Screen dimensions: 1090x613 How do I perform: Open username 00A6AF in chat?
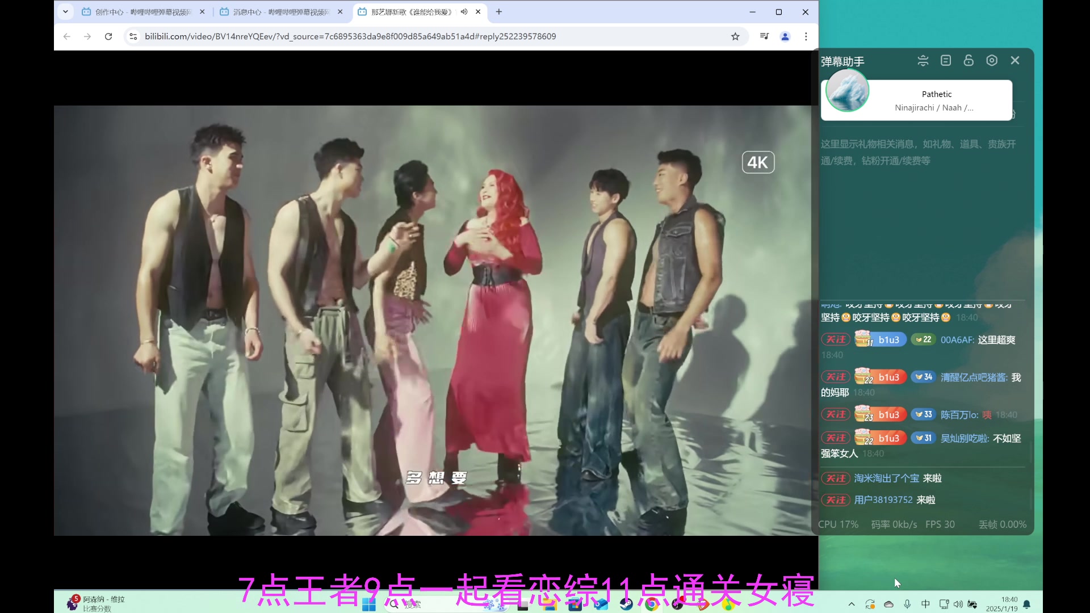tap(957, 340)
